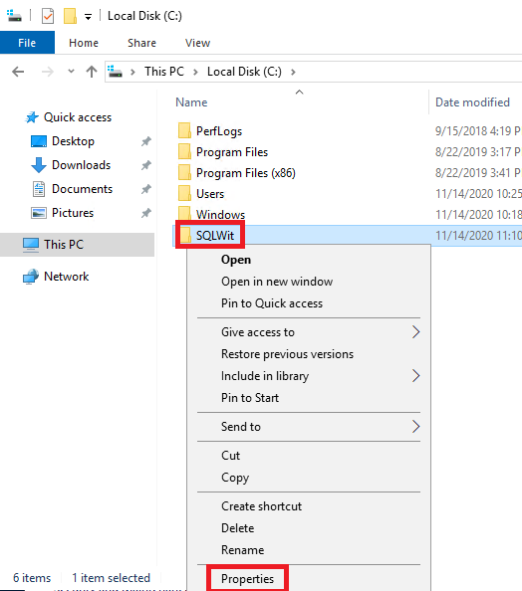Screen dimensions: 522x591
Task: Click the New folder quick access icon
Action: point(70,16)
